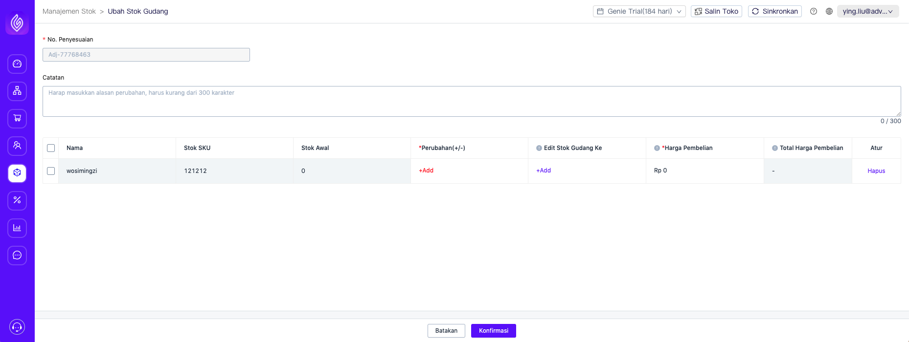Open the hierarchy tree sidebar icon

pos(17,91)
